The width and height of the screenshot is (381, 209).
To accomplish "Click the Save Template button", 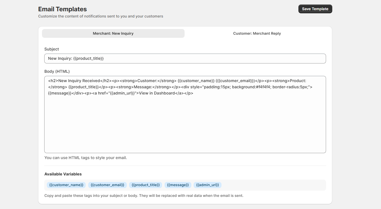I will (315, 9).
